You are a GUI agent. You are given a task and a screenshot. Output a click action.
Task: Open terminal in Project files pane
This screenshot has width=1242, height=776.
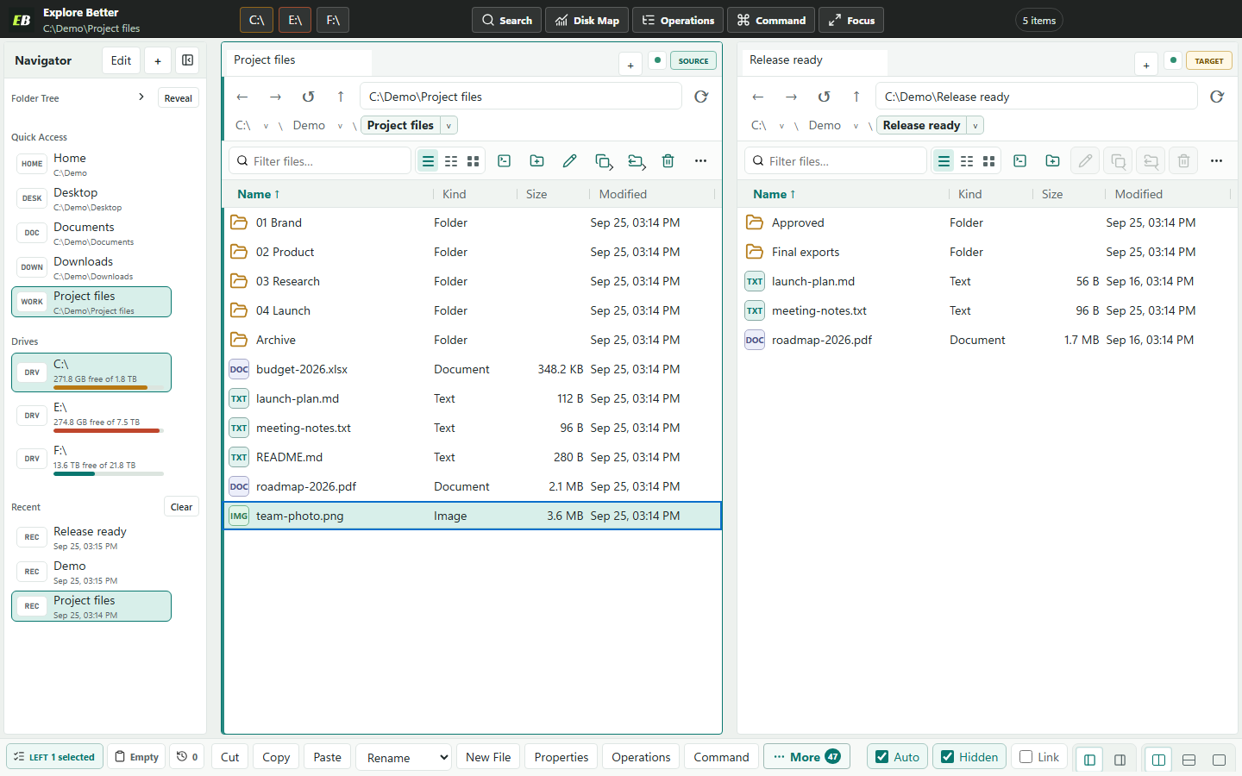pyautogui.click(x=505, y=161)
